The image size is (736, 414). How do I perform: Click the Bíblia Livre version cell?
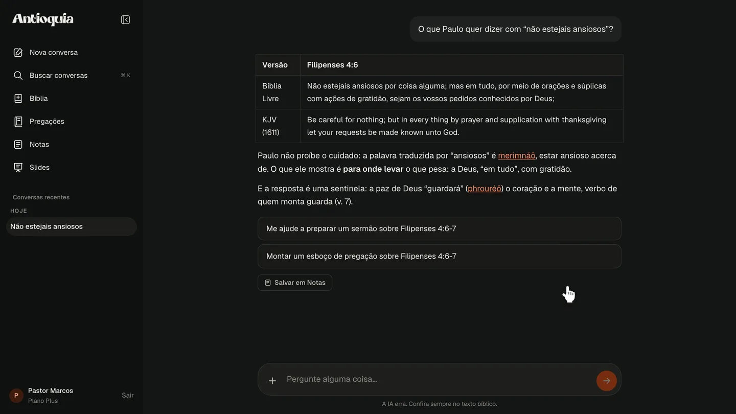278,93
